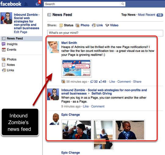Switch to Top News feed
165x155 pixels.
click(128, 15)
